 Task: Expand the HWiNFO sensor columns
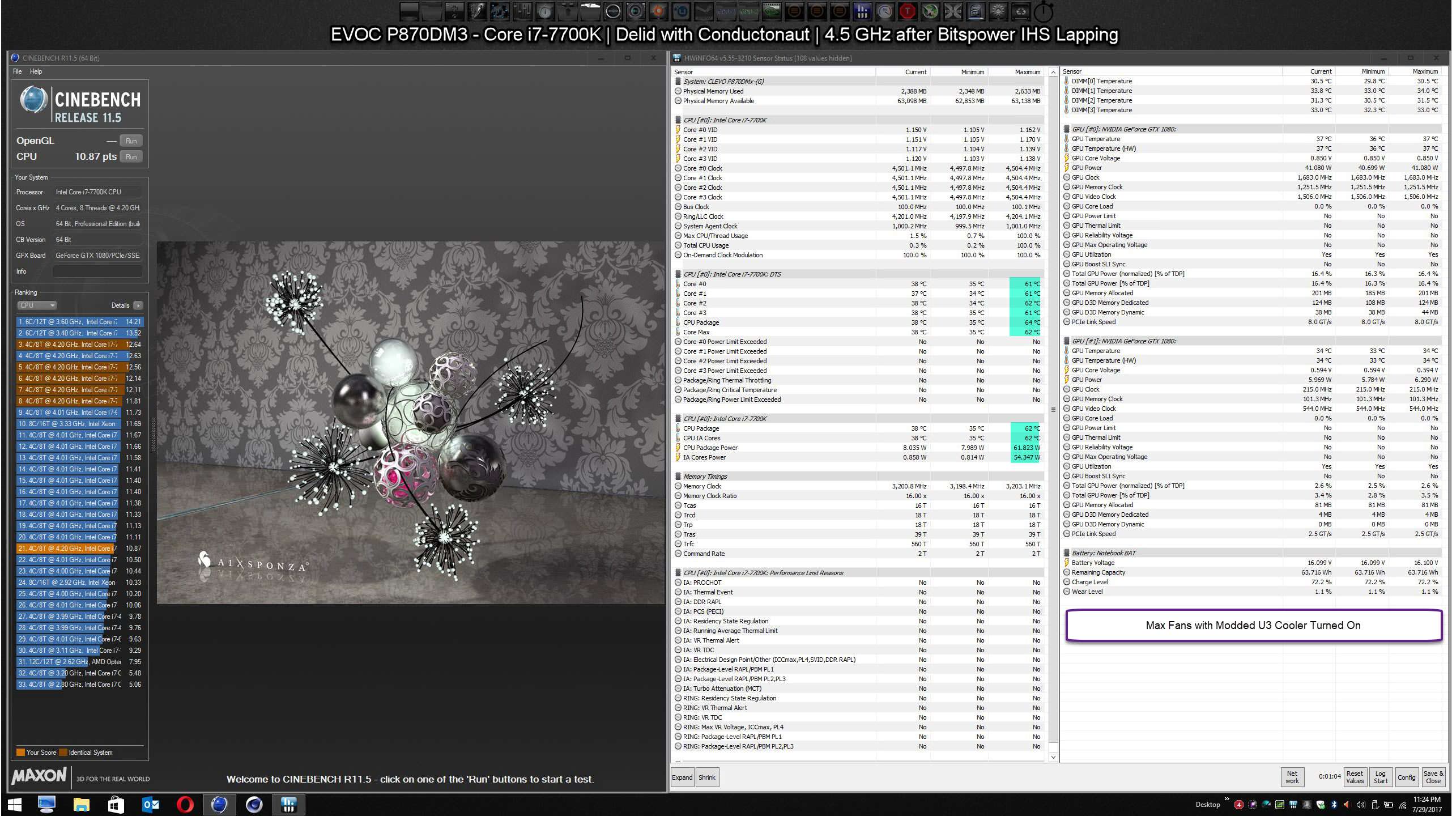point(682,777)
